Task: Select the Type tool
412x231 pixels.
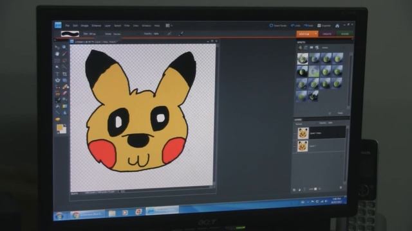Action: [57, 74]
